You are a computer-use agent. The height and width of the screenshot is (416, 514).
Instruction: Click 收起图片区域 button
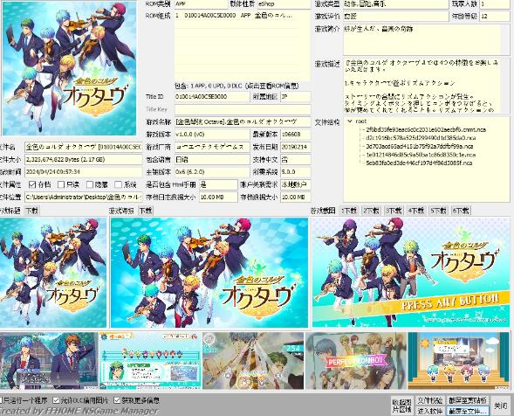(x=402, y=406)
